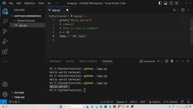Screen dimensions: 193x109
Task: Click line 5 name = "ABC Name"
Action: point(73,36)
